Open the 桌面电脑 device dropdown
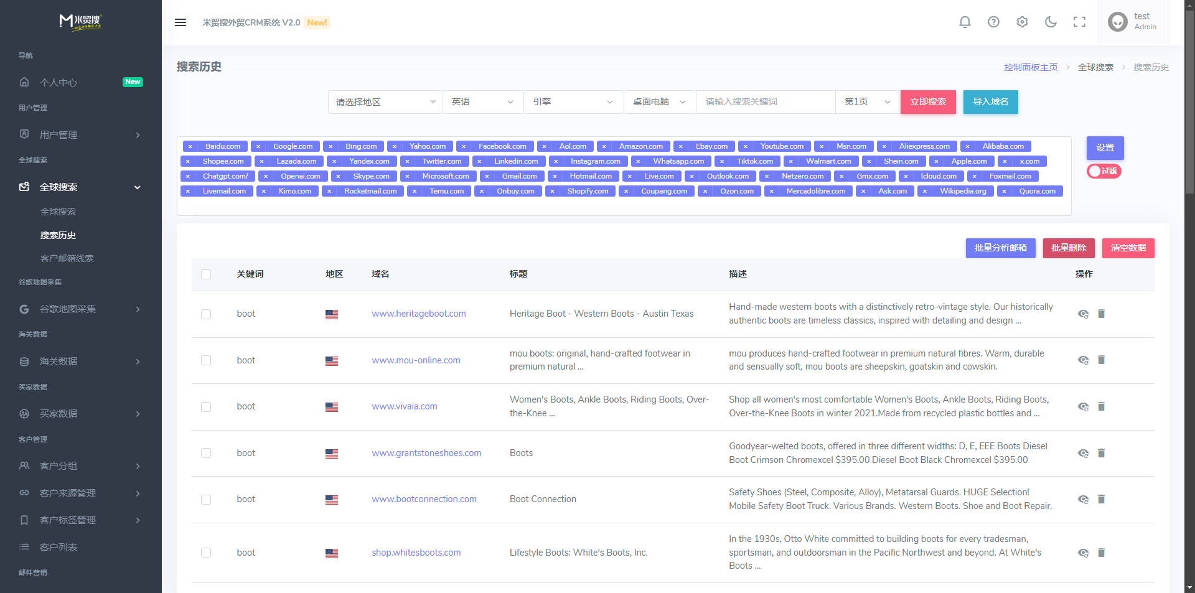This screenshot has width=1195, height=593. click(660, 102)
